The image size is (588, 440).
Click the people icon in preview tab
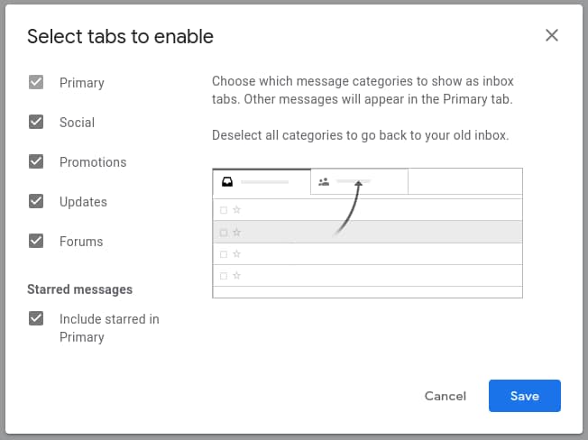(324, 182)
